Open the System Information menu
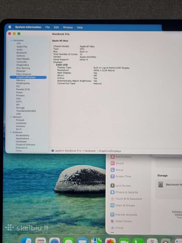This screenshot has height=243, width=182. click(x=28, y=27)
